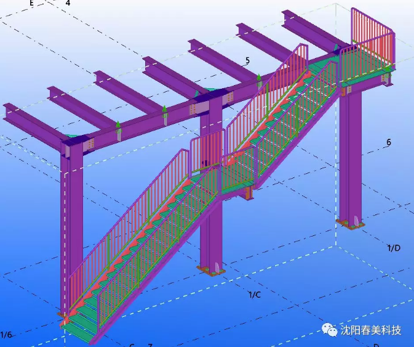Viewport: 414px width, 347px height.
Task: Click the grid label 6
Action: pos(388,142)
